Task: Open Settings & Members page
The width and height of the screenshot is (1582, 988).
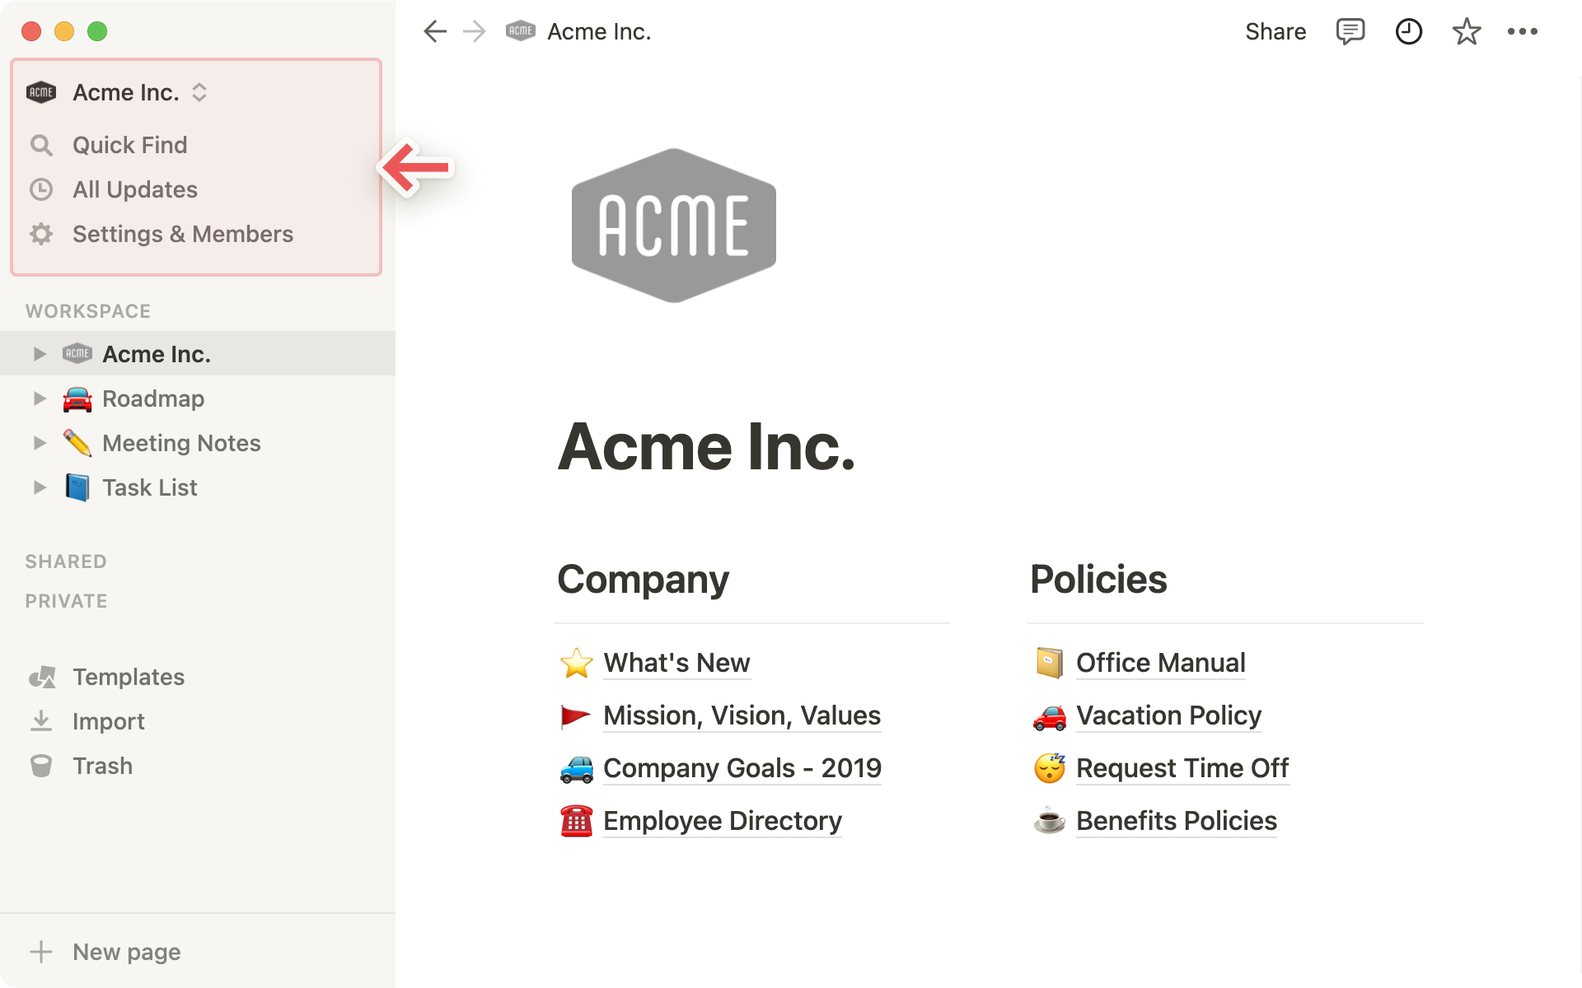Action: tap(181, 235)
